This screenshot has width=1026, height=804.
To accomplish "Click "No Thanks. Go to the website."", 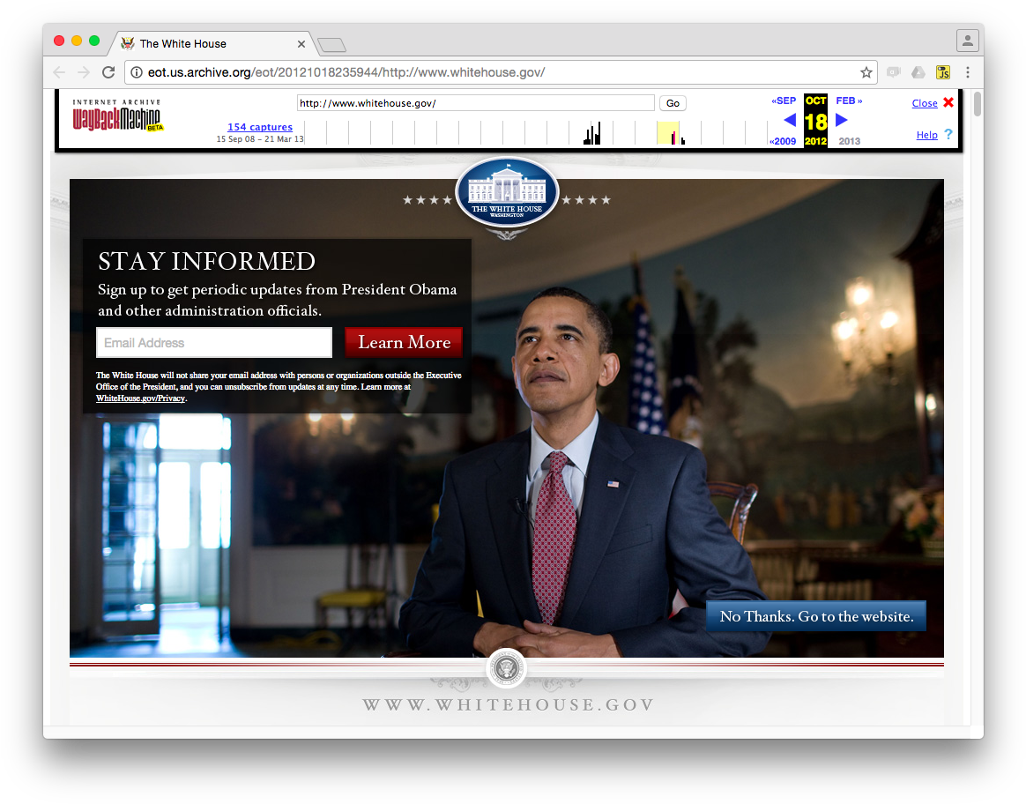I will point(815,615).
